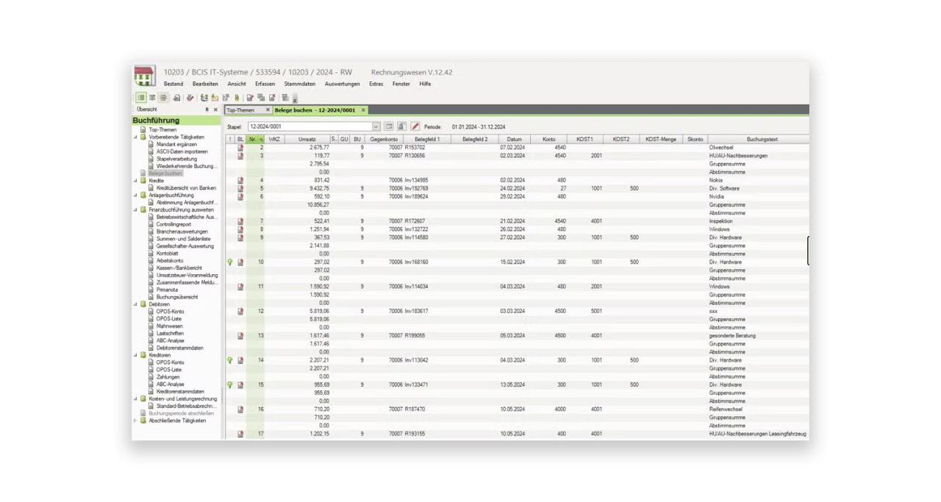Select OPOS-Liste under Kreditoren
This screenshot has height=502, width=941.
[x=168, y=370]
